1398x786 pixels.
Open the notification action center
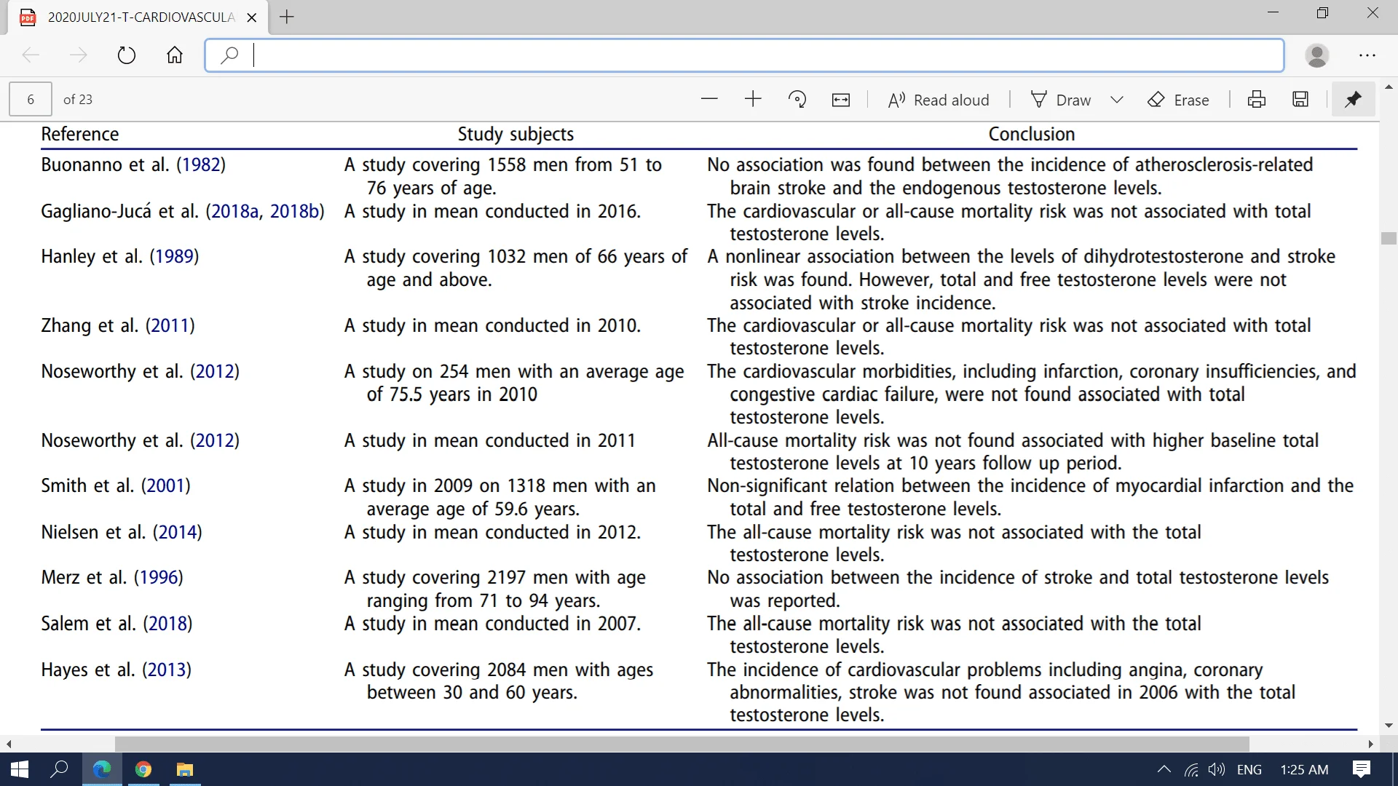pyautogui.click(x=1362, y=769)
